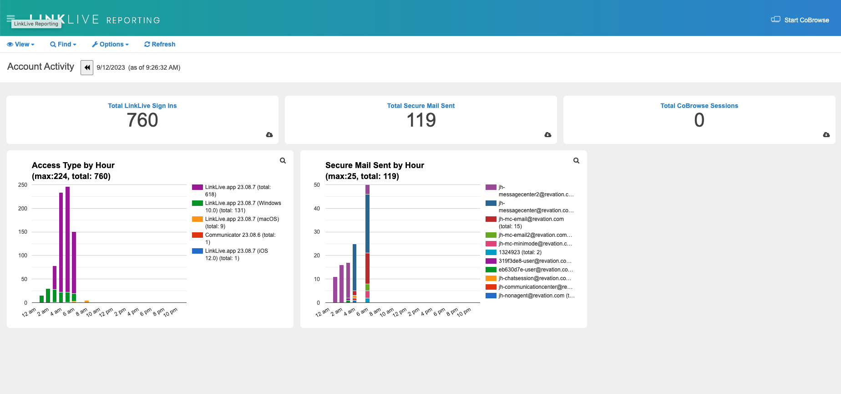This screenshot has width=841, height=394.
Task: Open the hamburger navigation menu
Action: click(10, 18)
